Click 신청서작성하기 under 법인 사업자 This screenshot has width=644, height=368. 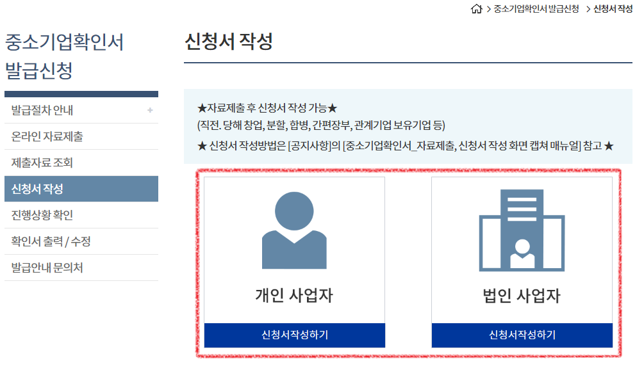coord(522,335)
